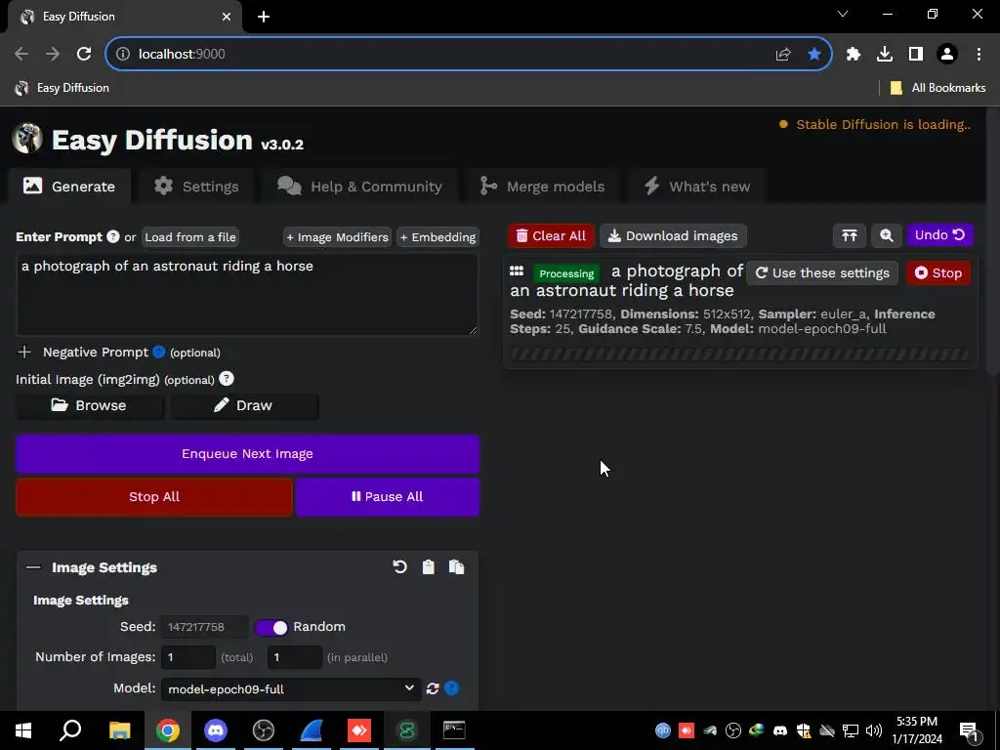This screenshot has width=1000, height=750.
Task: Refresh the model list icon
Action: [433, 688]
